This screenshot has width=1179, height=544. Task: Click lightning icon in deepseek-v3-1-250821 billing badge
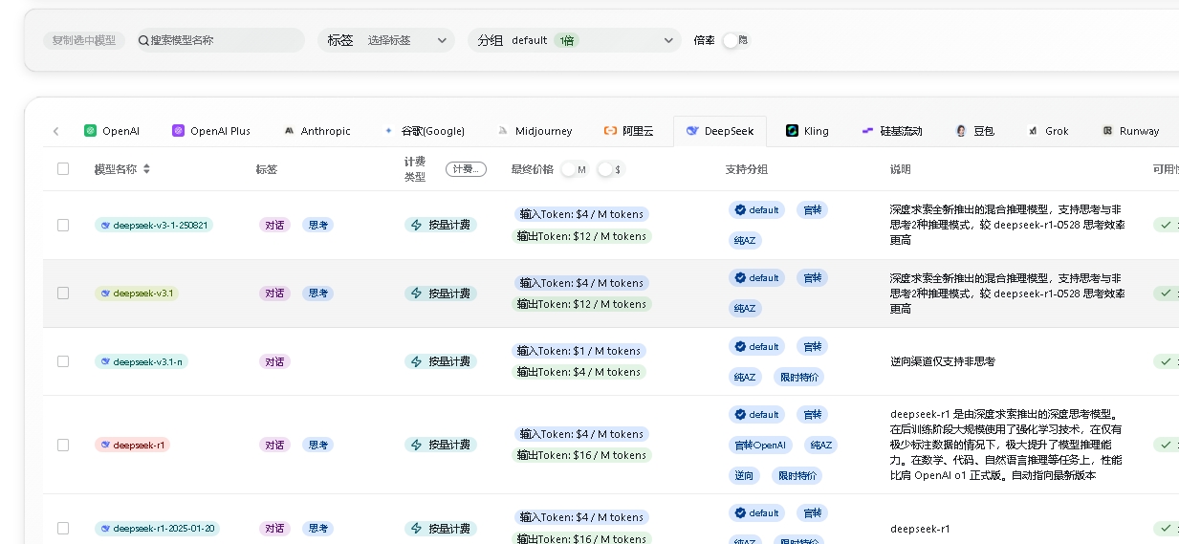click(416, 225)
